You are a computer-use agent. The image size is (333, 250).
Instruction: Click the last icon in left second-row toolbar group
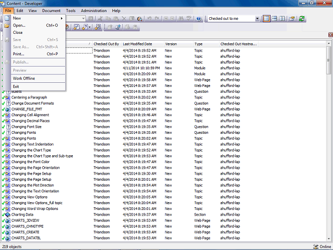point(98,27)
